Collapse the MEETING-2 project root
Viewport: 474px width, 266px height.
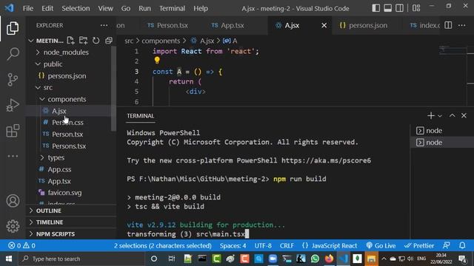tap(46, 41)
